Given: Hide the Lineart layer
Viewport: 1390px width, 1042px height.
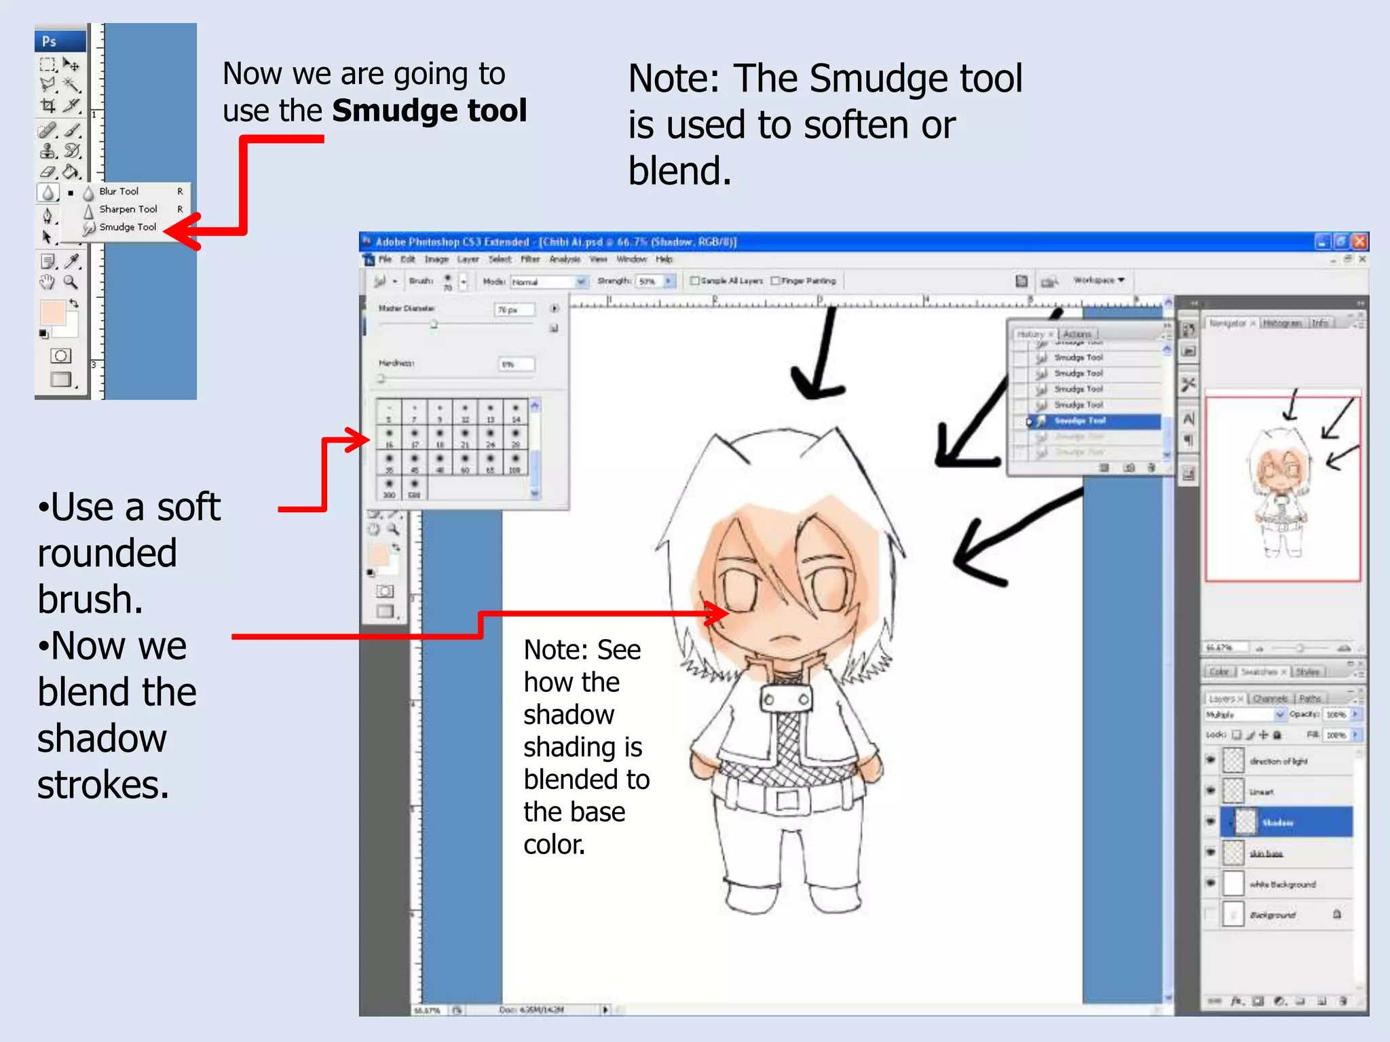Looking at the screenshot, I should (1210, 791).
